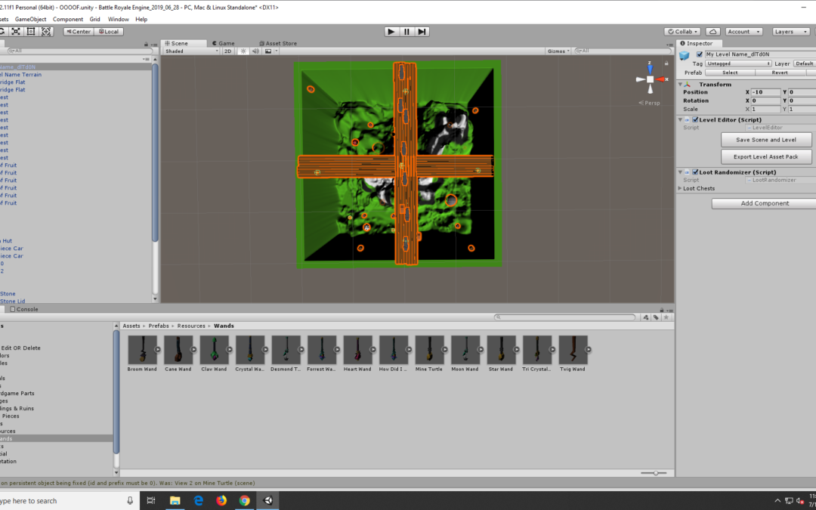816x510 pixels.
Task: Toggle scene effects image icon
Action: 268,51
